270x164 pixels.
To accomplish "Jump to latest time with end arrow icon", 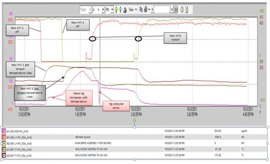I will [x=176, y=10].
